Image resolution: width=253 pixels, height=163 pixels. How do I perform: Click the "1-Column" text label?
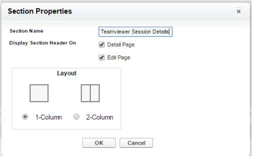click(x=49, y=117)
